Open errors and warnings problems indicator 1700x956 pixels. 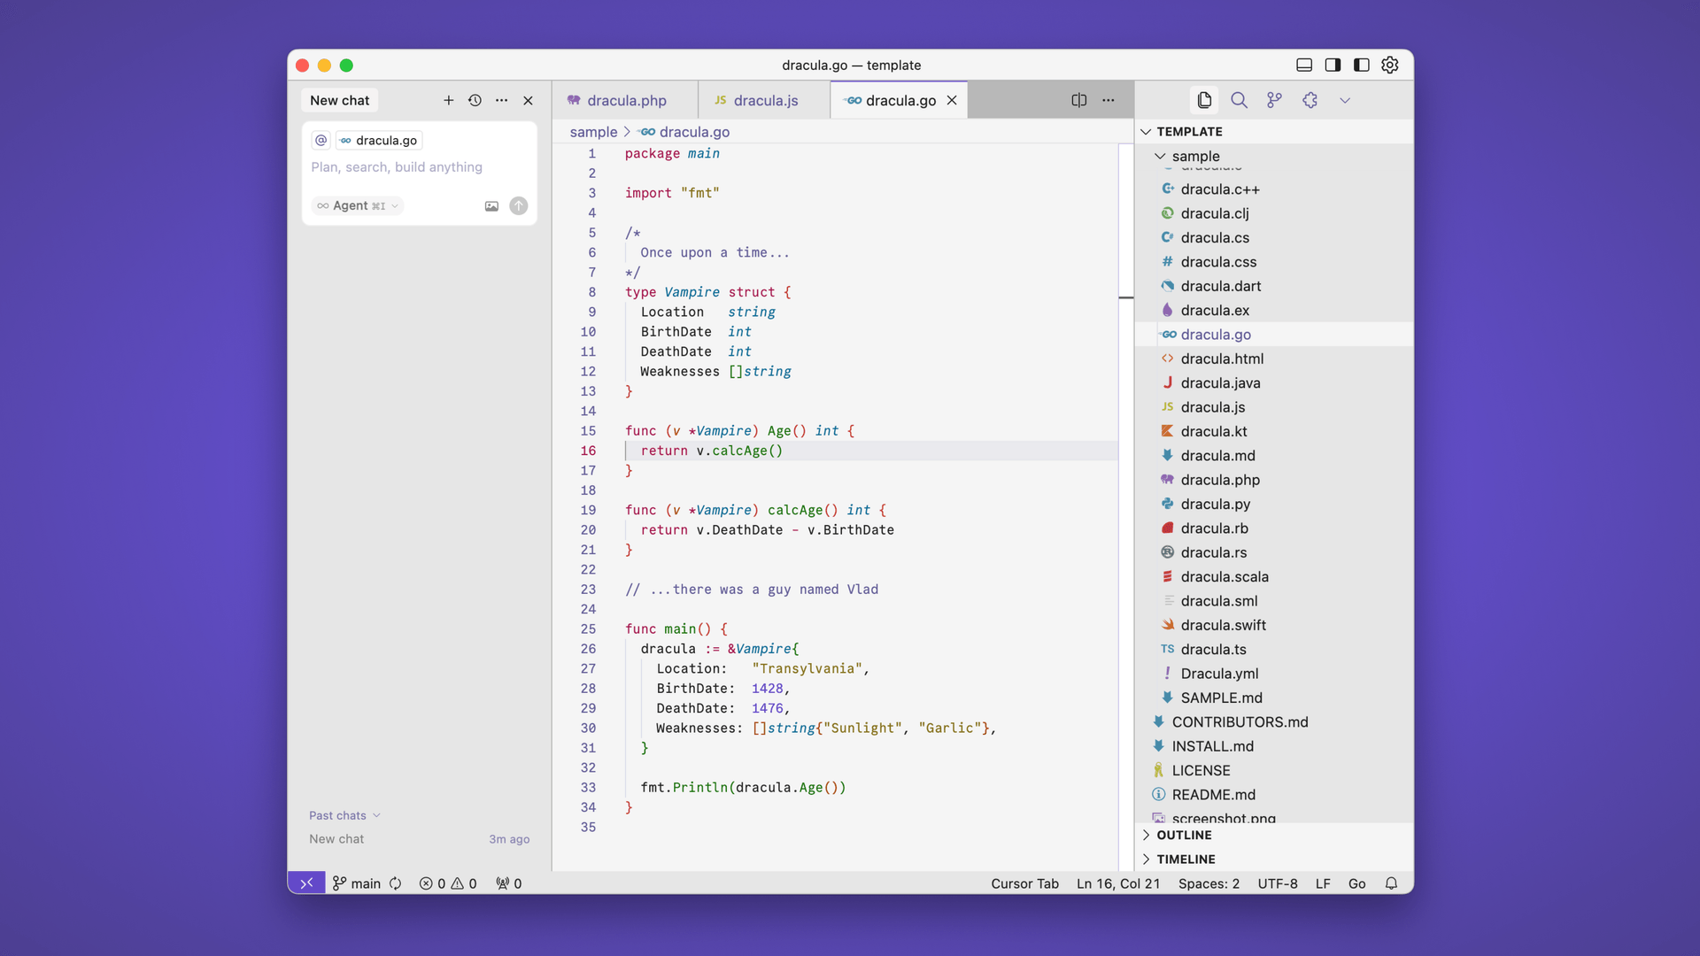(448, 883)
